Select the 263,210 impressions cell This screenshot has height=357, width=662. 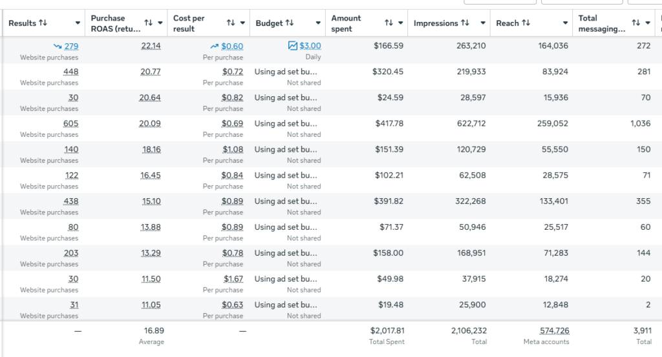[471, 46]
